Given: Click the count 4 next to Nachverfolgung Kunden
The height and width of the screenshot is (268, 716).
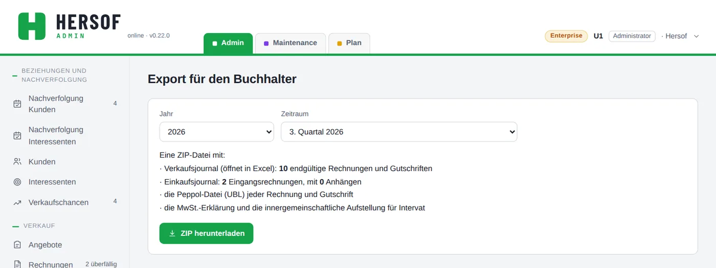Looking at the screenshot, I should click(x=115, y=103).
